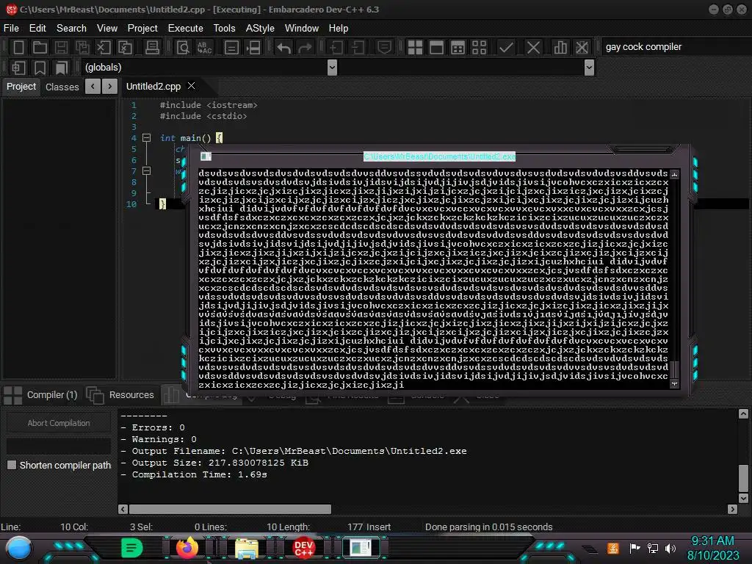Click the compile log horizontal scrollbar thumb
This screenshot has width=752, height=564.
pos(230,509)
